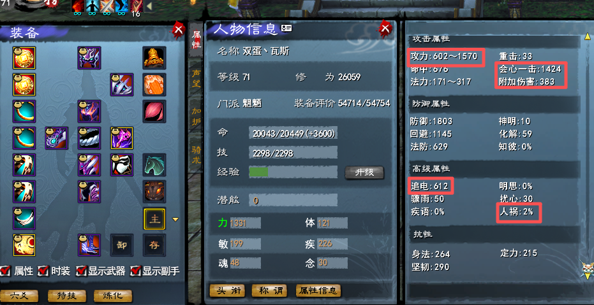Switch to the 声望 side tab

[x=196, y=78]
